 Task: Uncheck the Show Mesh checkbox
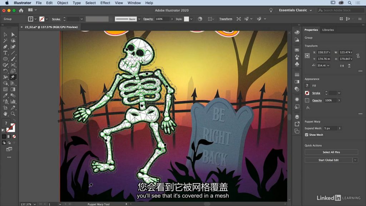[x=306, y=135]
